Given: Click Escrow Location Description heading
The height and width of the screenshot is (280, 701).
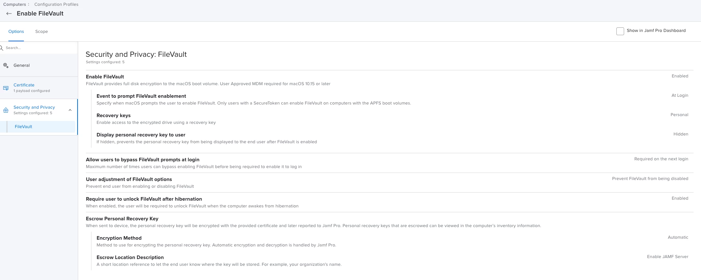Looking at the screenshot, I should point(130,257).
